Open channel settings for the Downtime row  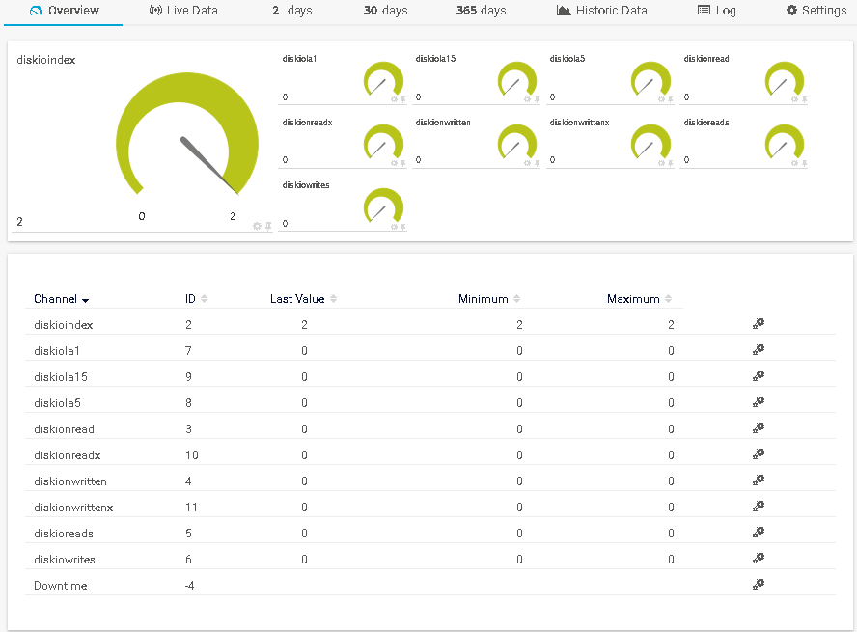click(x=759, y=585)
